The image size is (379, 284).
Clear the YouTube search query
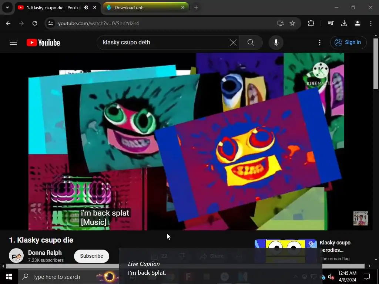233,43
